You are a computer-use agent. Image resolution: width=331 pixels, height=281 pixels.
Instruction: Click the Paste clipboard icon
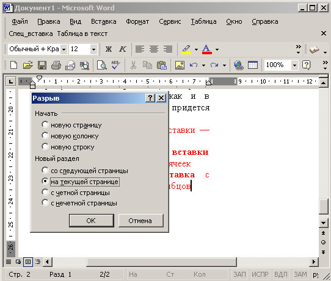point(162,65)
